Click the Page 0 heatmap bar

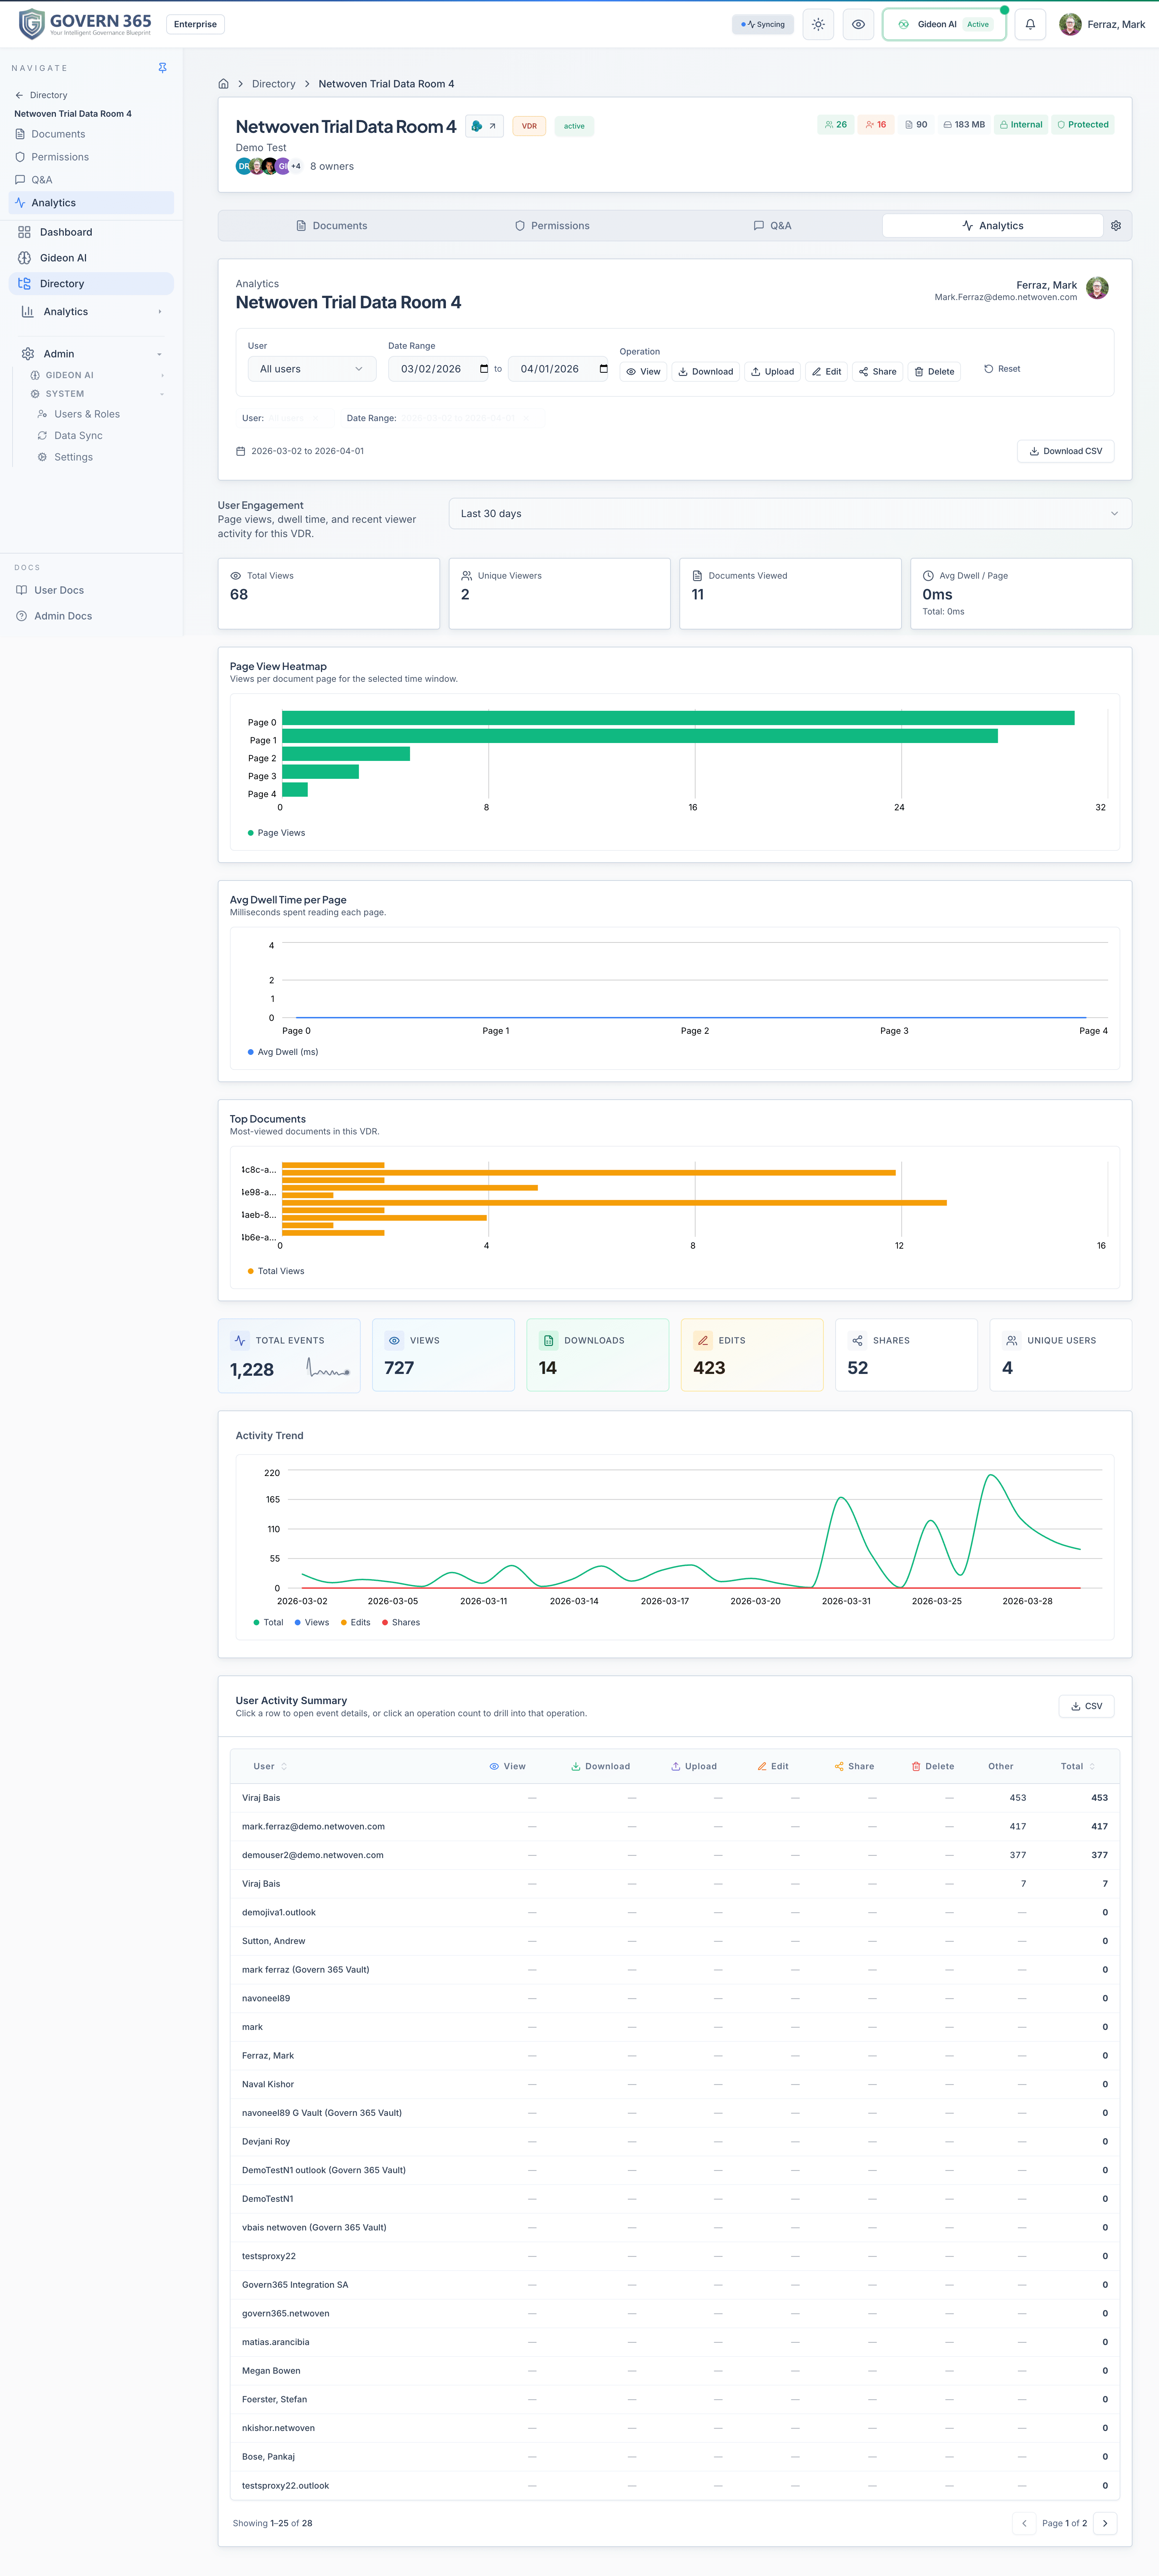coord(678,718)
